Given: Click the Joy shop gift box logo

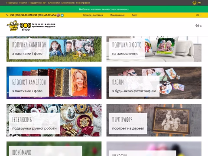Looking at the screenshot, I should click(x=31, y=26).
